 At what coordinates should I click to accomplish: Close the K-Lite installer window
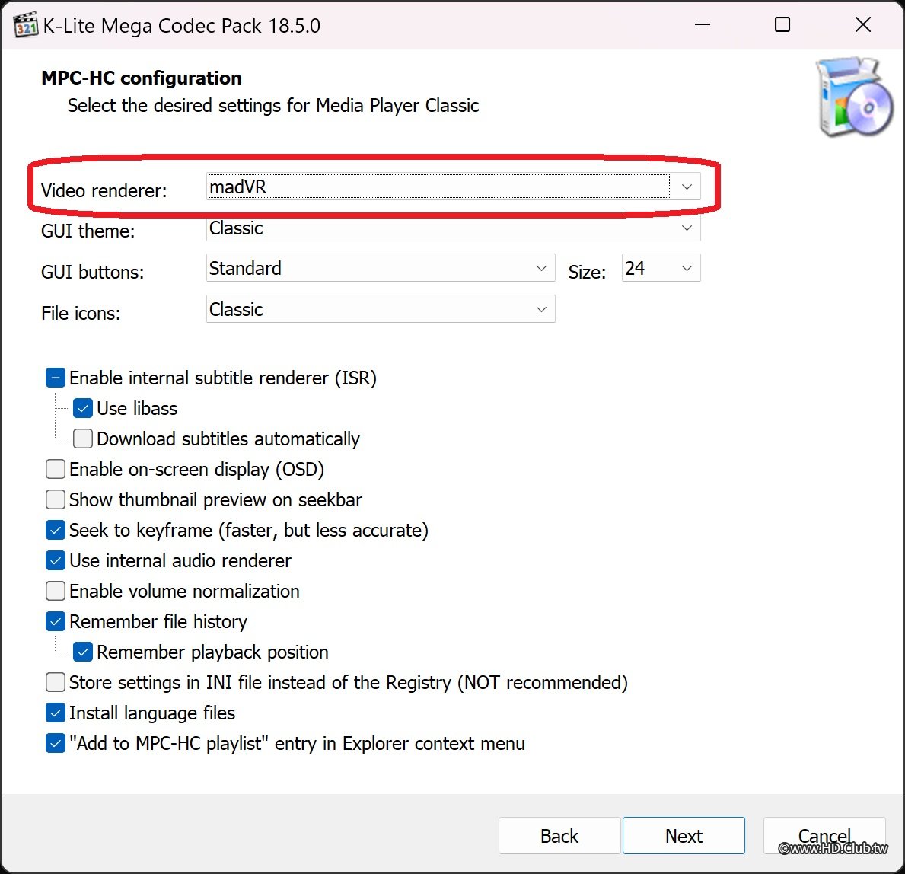[863, 25]
